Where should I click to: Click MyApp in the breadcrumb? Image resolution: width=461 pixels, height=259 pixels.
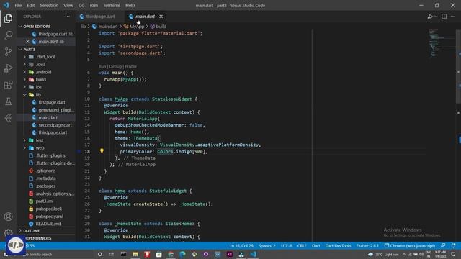click(x=137, y=27)
